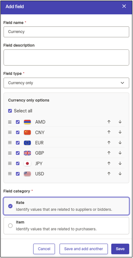
Task: Close the Add field dialog
Action: click(x=124, y=6)
